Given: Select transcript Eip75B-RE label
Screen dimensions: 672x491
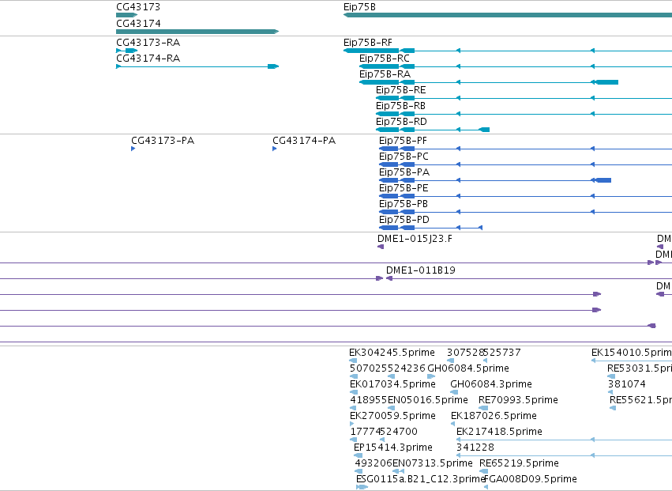Looking at the screenshot, I should point(400,90).
